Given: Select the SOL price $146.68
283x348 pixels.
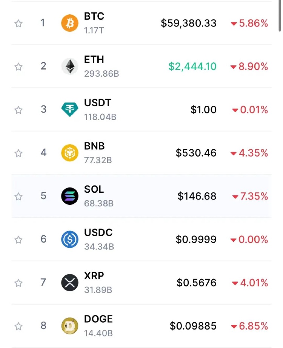Looking at the screenshot, I should (x=197, y=196).
